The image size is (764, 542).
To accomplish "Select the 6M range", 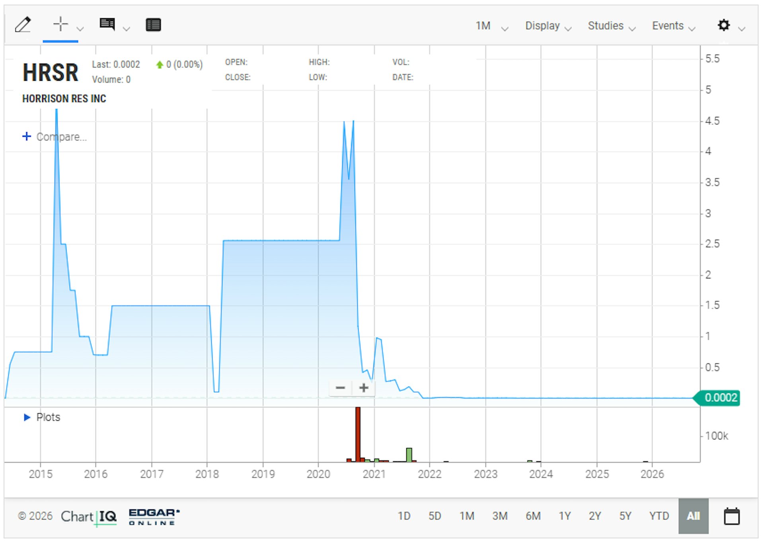I will click(x=533, y=516).
